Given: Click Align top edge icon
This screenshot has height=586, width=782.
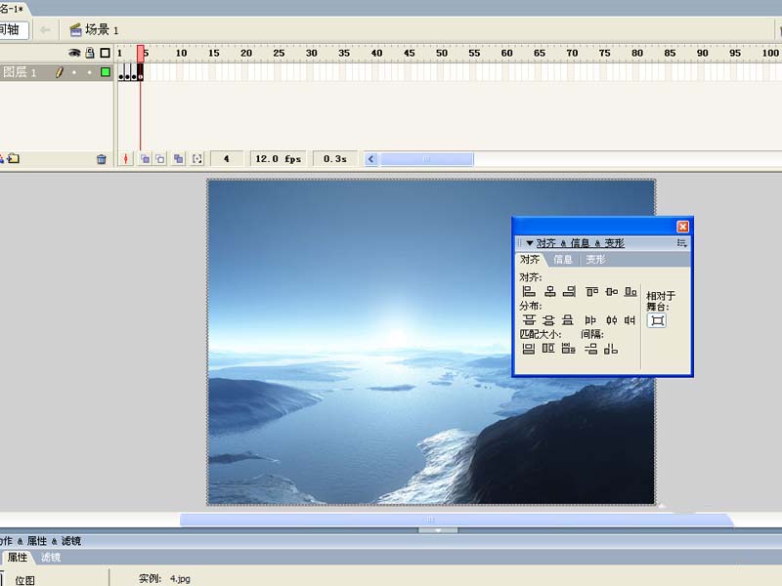Looking at the screenshot, I should click(592, 291).
